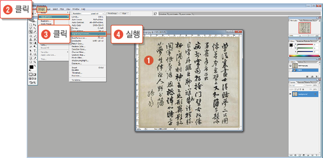
Task: Expand the Variables submenu
Action: tap(54, 52)
